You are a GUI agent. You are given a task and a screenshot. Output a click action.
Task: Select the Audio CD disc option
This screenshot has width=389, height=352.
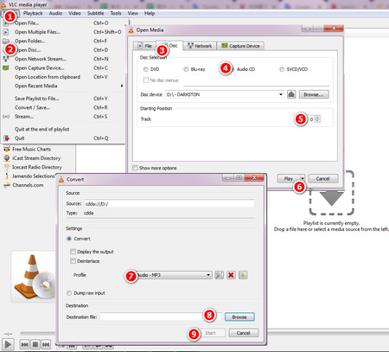point(246,69)
